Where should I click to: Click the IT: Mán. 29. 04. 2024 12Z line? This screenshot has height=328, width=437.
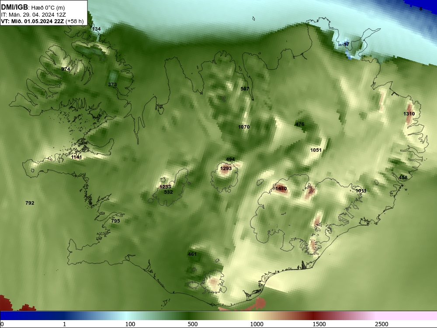tap(33, 15)
